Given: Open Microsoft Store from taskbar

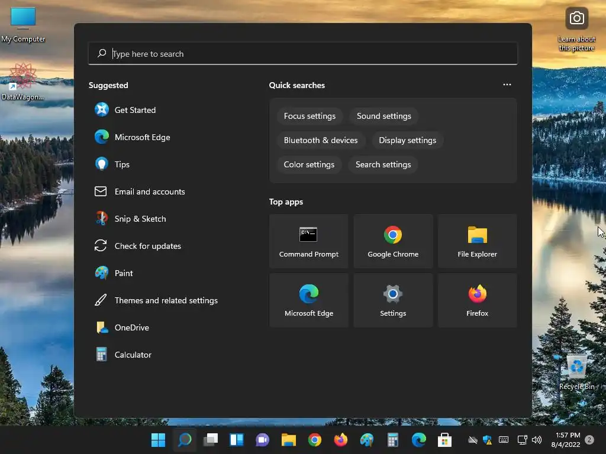Looking at the screenshot, I should coord(444,440).
